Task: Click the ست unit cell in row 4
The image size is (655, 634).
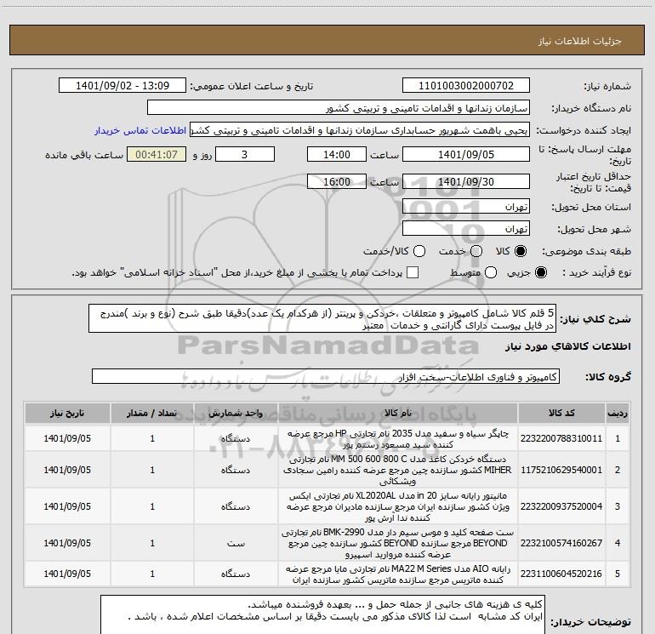Action: tap(236, 543)
